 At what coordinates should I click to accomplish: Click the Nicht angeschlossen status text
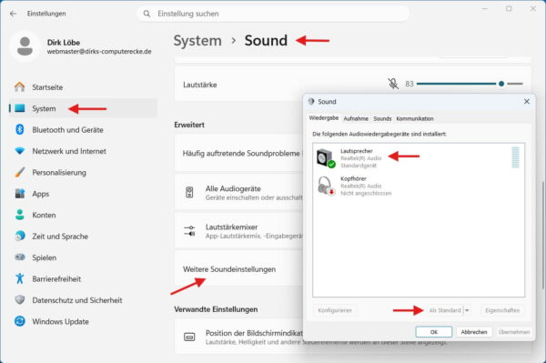point(366,193)
